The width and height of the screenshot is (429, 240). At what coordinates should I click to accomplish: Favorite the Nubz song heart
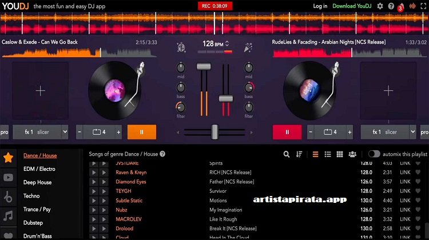click(x=418, y=210)
